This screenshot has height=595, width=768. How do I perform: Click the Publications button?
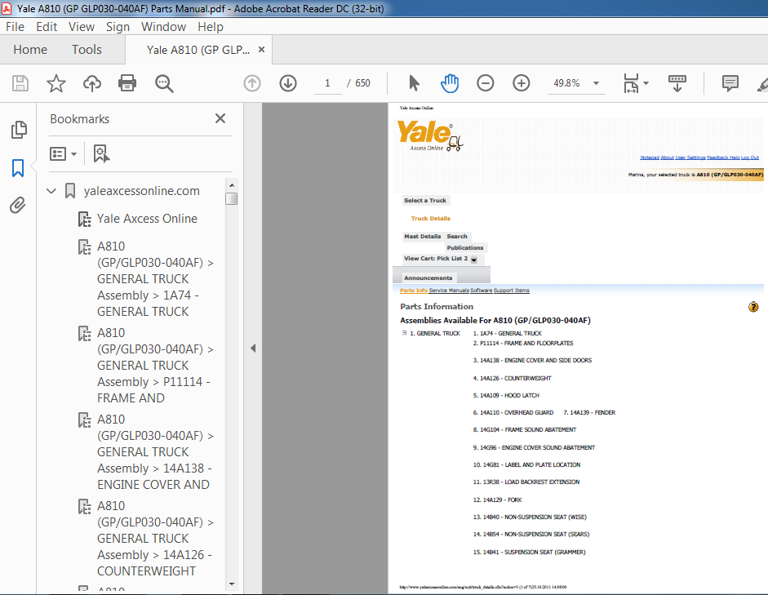click(x=465, y=248)
